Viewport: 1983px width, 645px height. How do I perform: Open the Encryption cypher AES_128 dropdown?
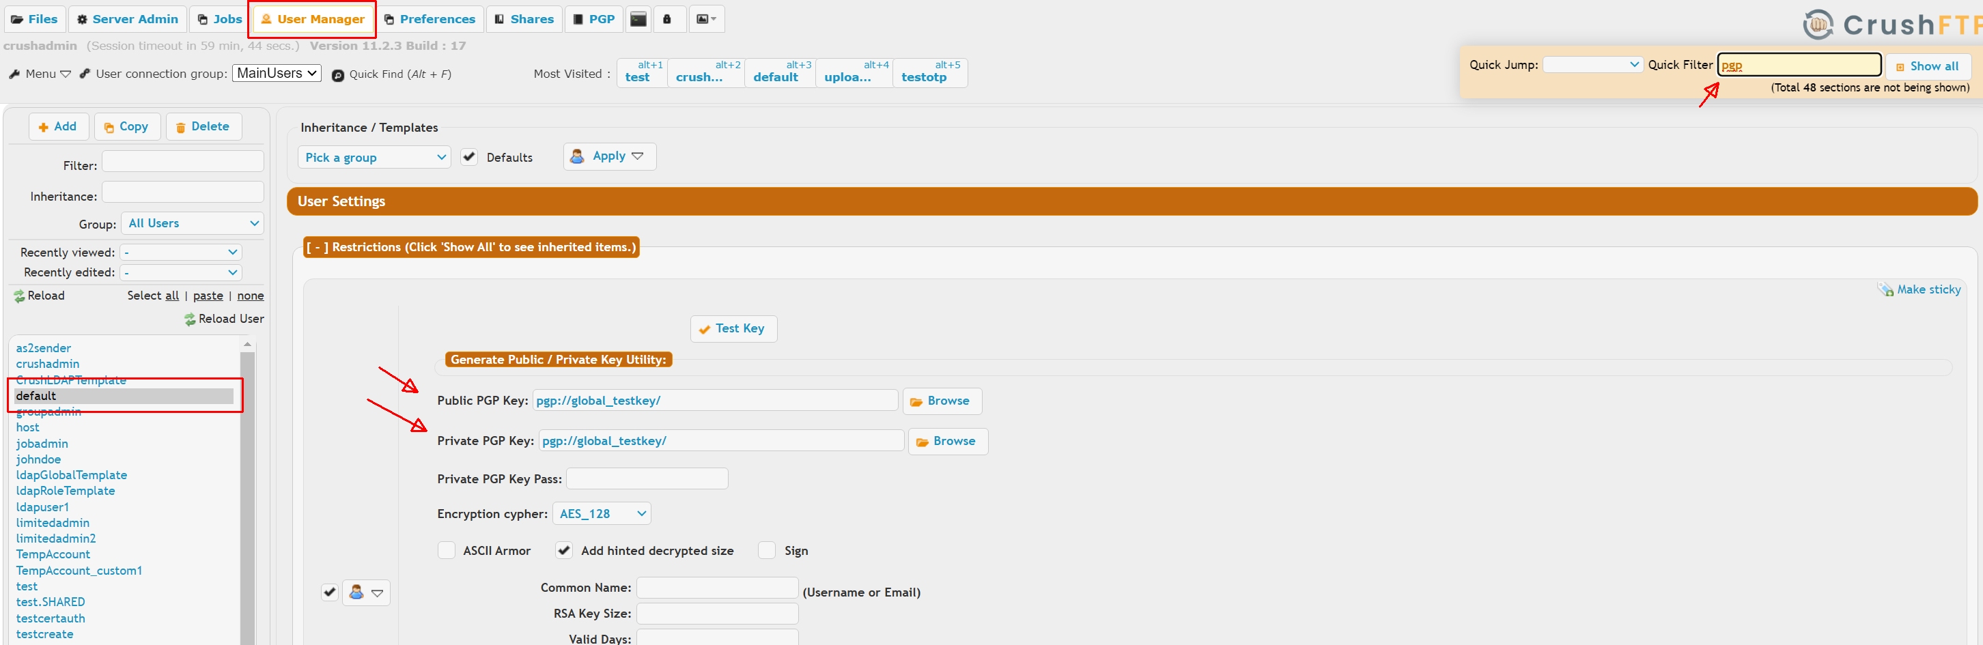coord(601,513)
